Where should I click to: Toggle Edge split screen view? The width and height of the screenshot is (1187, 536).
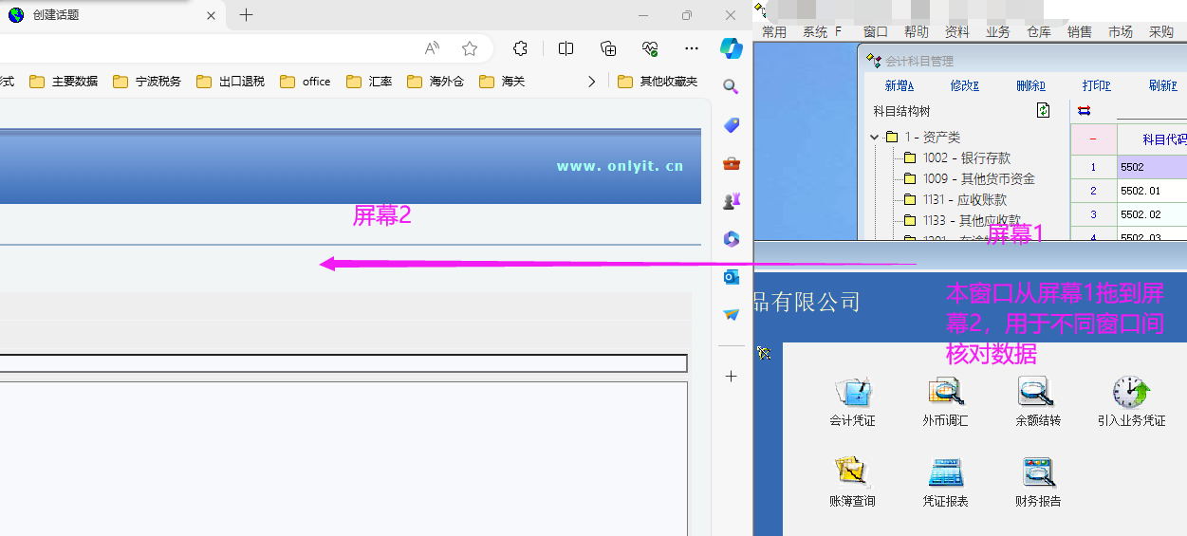coord(566,48)
